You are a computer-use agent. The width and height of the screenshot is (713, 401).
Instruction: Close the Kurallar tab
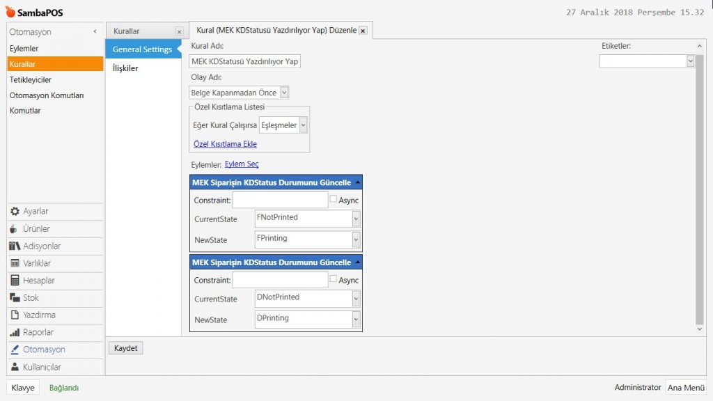[179, 31]
